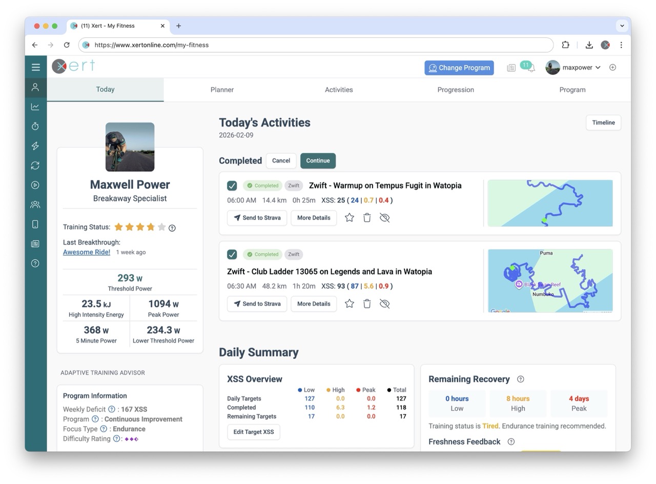Hide the Tempus Fugit warmup activity
This screenshot has height=484, width=656.
tap(384, 218)
